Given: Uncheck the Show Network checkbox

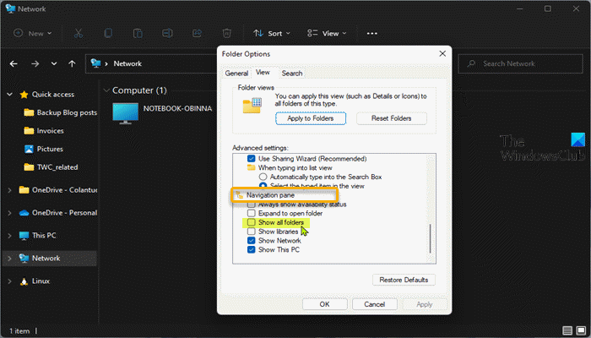Looking at the screenshot, I should point(250,241).
